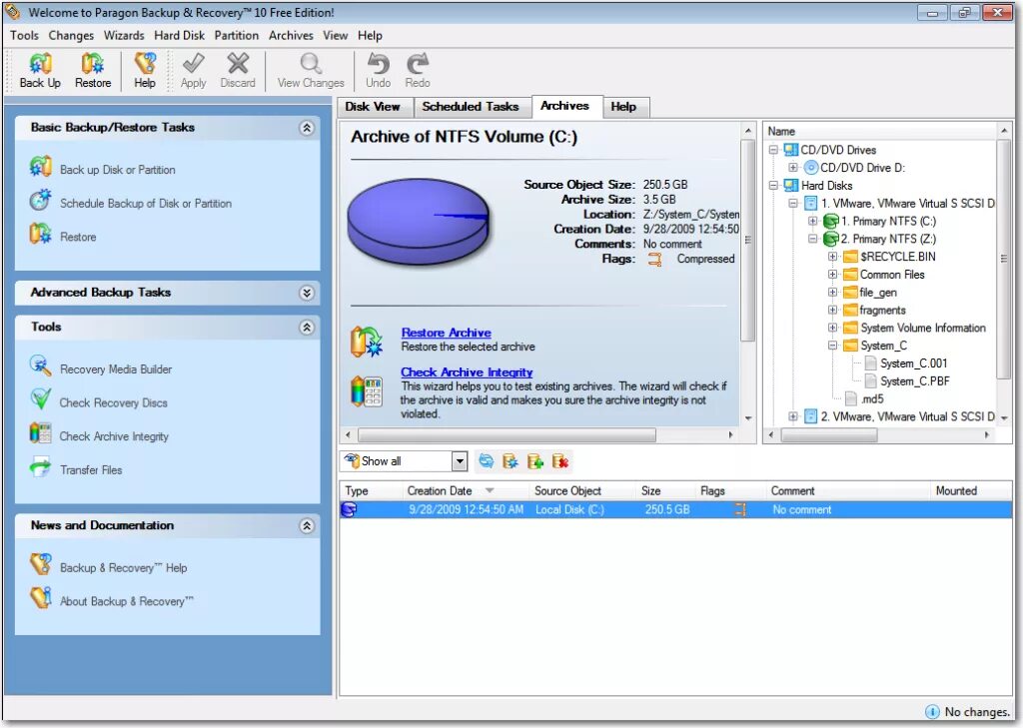
Task: Expand the $RECYCLE.BIN folder node
Action: [832, 257]
